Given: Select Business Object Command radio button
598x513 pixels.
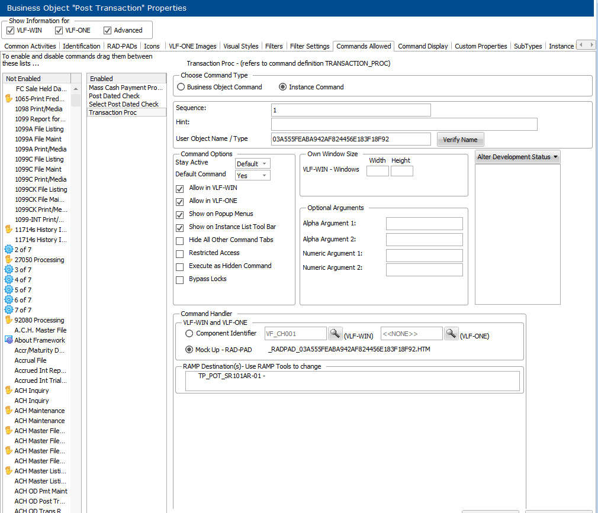Looking at the screenshot, I should tap(181, 87).
